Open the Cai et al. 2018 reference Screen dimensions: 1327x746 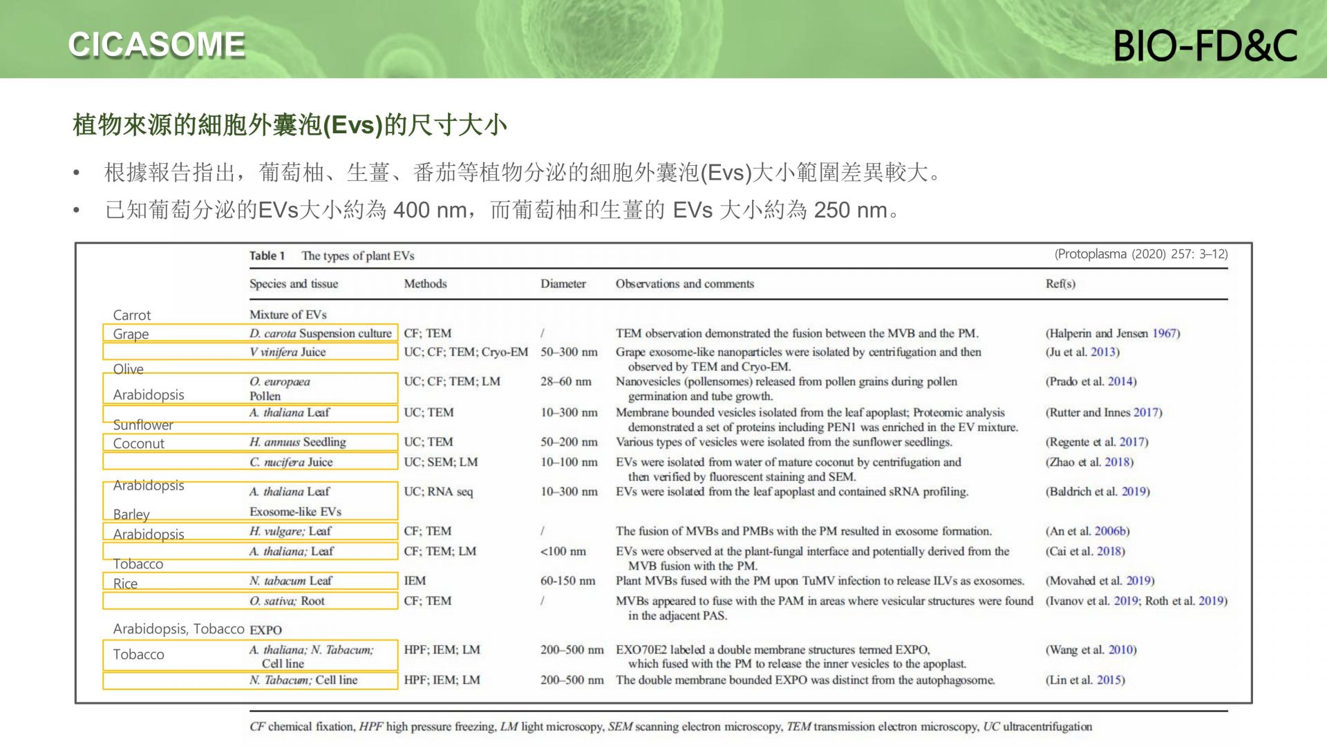click(x=1085, y=551)
